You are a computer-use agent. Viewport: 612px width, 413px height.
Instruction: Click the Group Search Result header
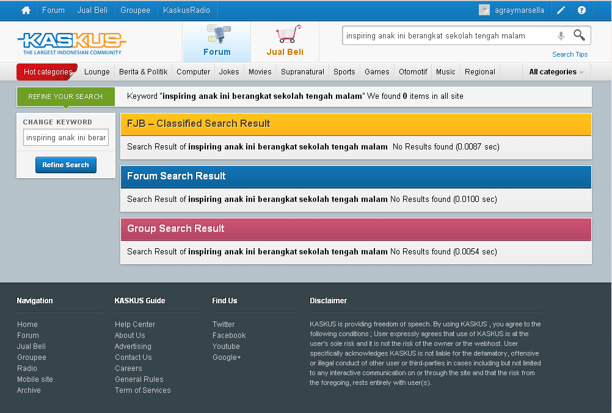click(356, 229)
